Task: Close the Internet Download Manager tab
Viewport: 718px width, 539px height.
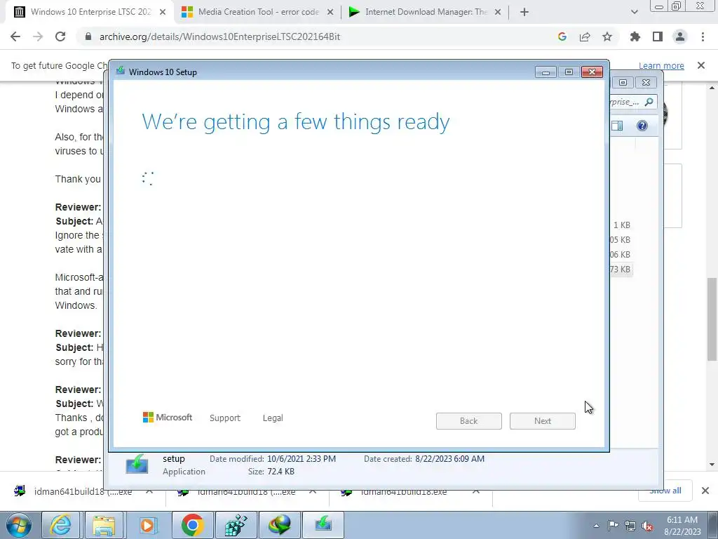Action: coord(498,13)
